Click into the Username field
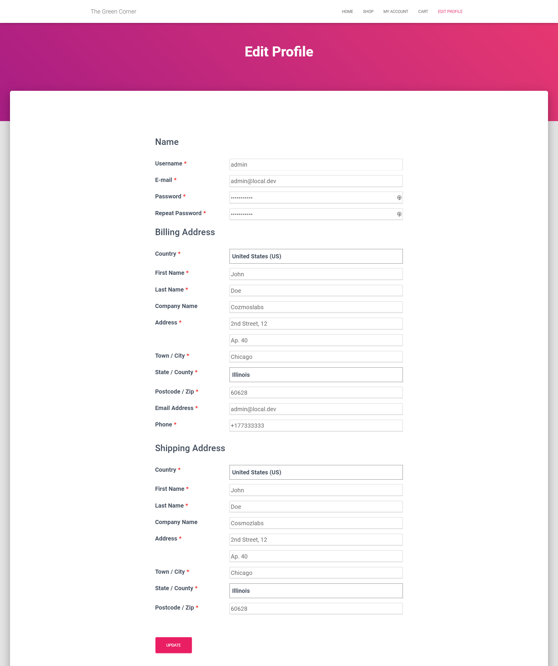The width and height of the screenshot is (558, 666). (x=316, y=165)
